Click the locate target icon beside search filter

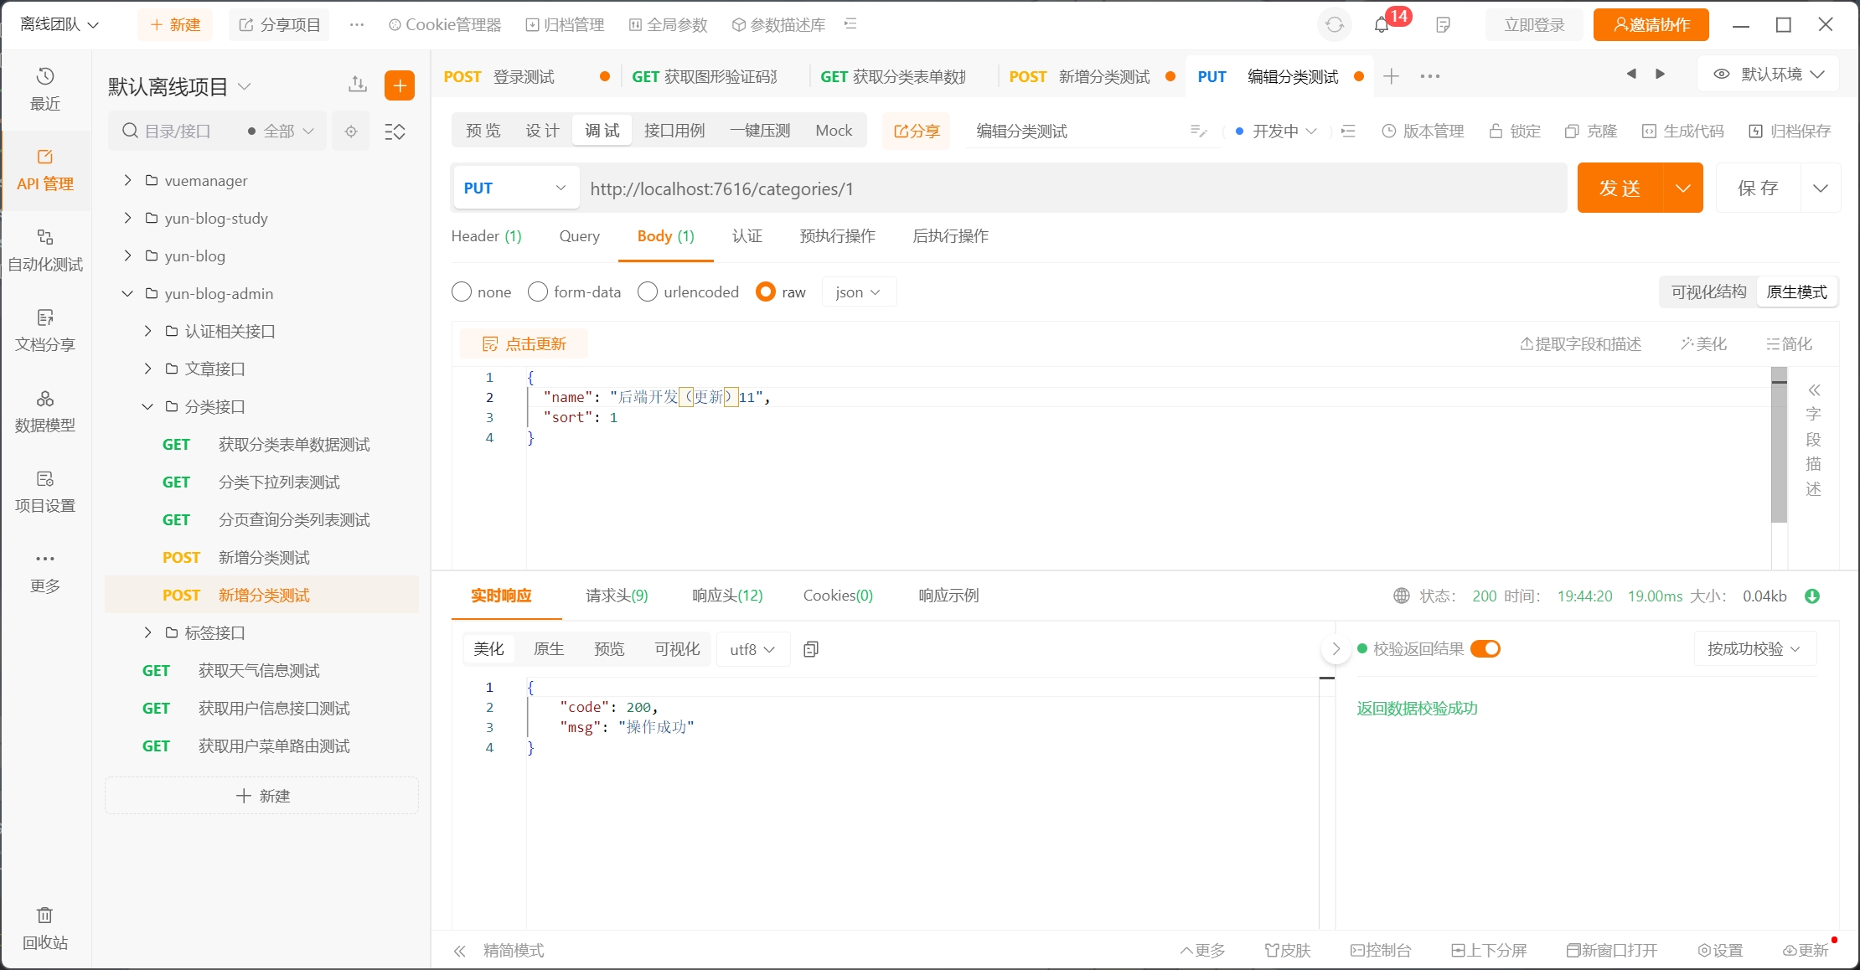[x=351, y=132]
